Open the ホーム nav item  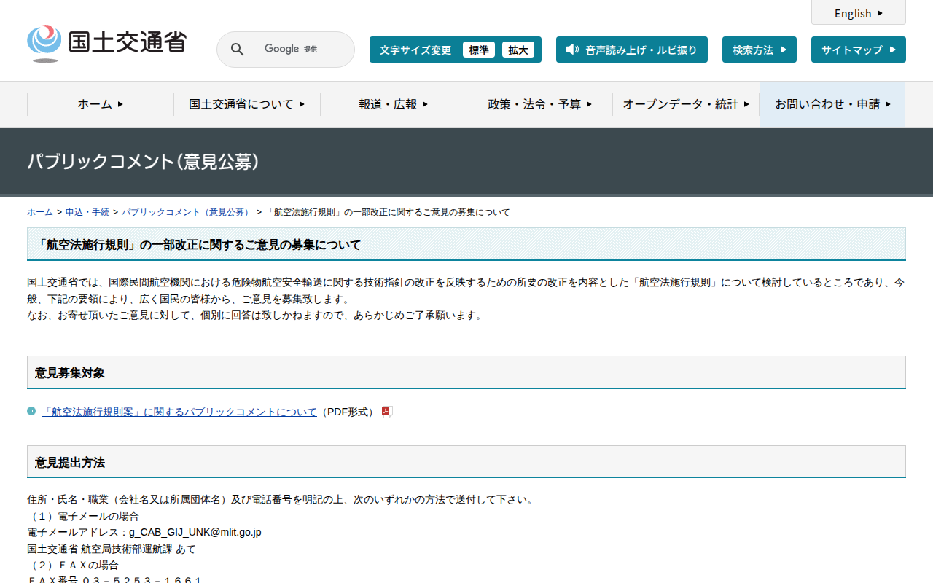pos(101,104)
